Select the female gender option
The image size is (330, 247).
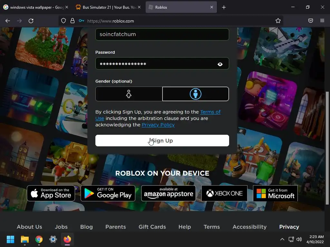coord(129,94)
